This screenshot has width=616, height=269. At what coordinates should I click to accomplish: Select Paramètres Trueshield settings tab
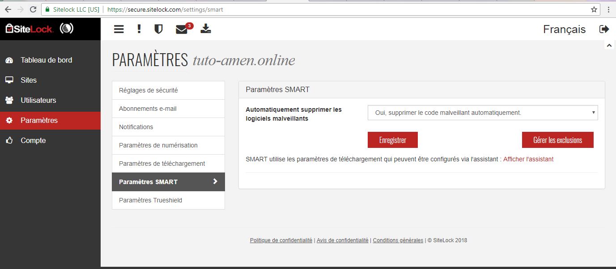click(x=150, y=200)
